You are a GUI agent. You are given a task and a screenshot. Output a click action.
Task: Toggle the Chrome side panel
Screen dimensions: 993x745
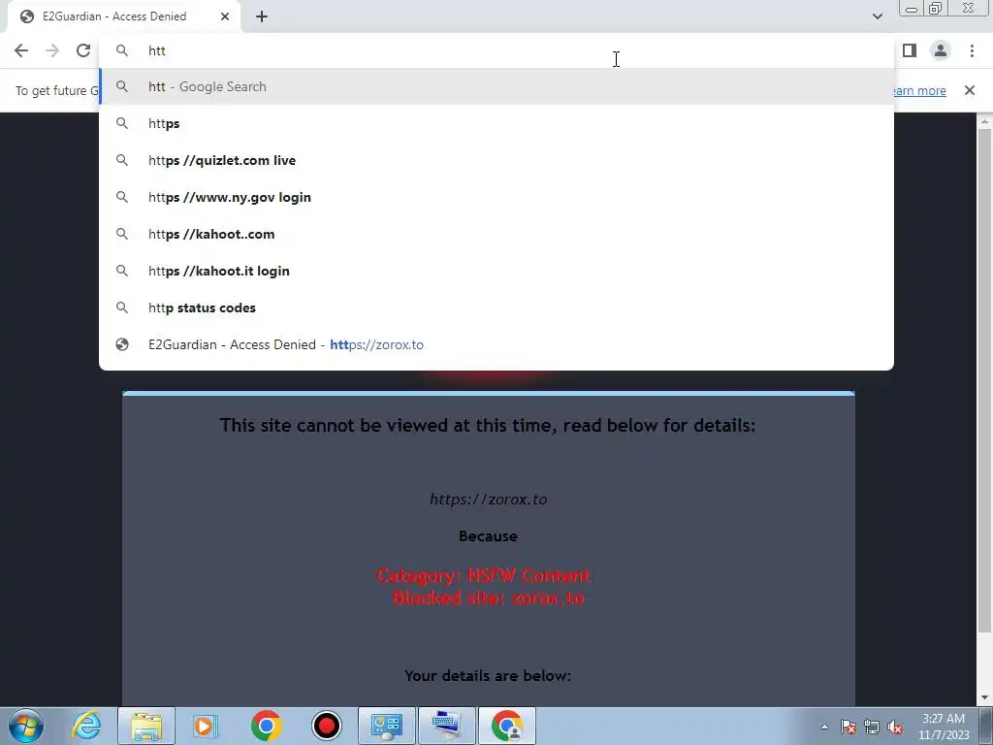(910, 50)
